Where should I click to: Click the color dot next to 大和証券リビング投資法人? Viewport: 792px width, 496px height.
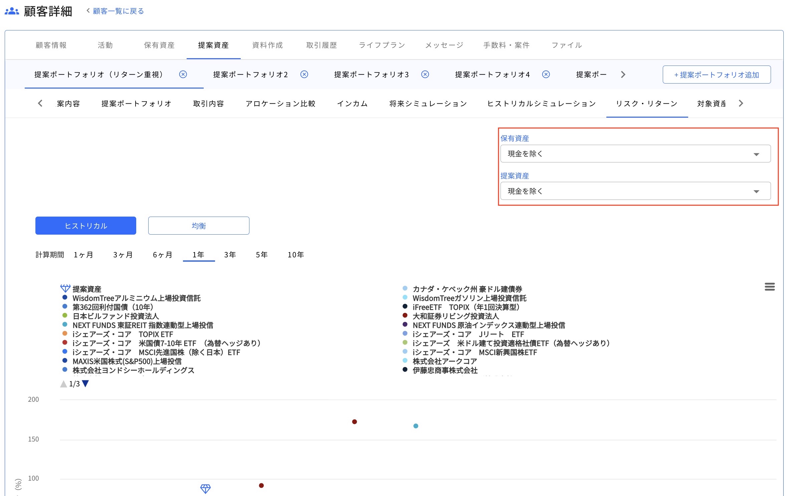click(x=404, y=317)
